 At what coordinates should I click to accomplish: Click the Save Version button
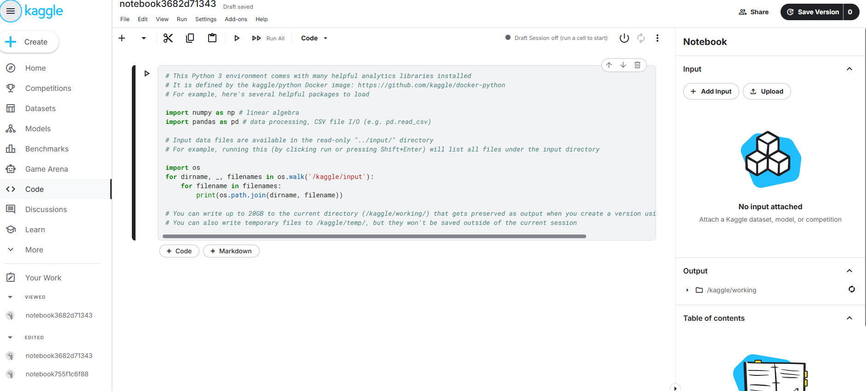coord(812,12)
